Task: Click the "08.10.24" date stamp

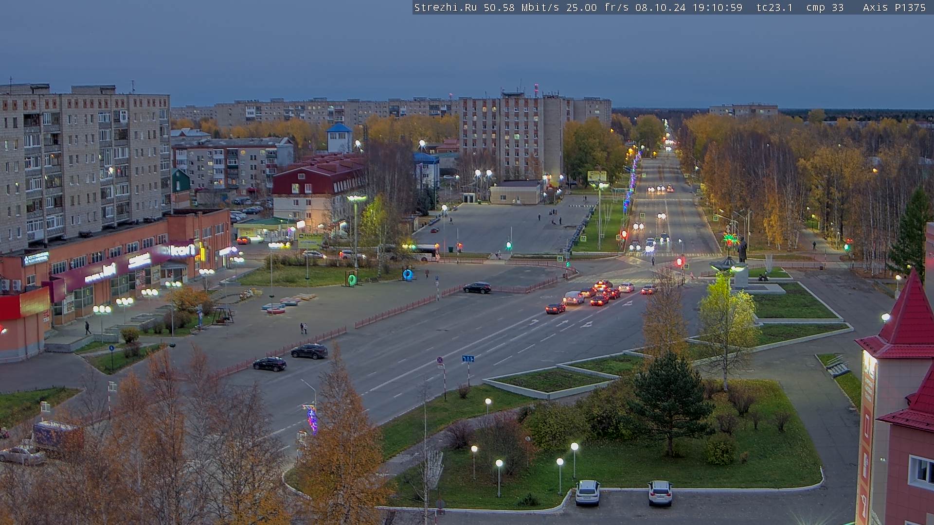Action: [x=661, y=8]
